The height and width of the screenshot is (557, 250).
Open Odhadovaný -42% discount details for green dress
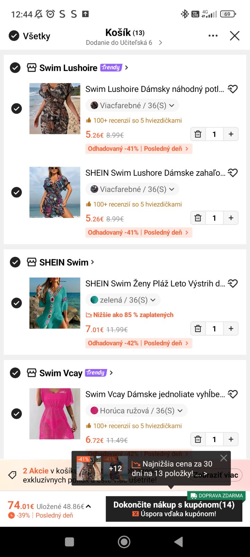[139, 343]
